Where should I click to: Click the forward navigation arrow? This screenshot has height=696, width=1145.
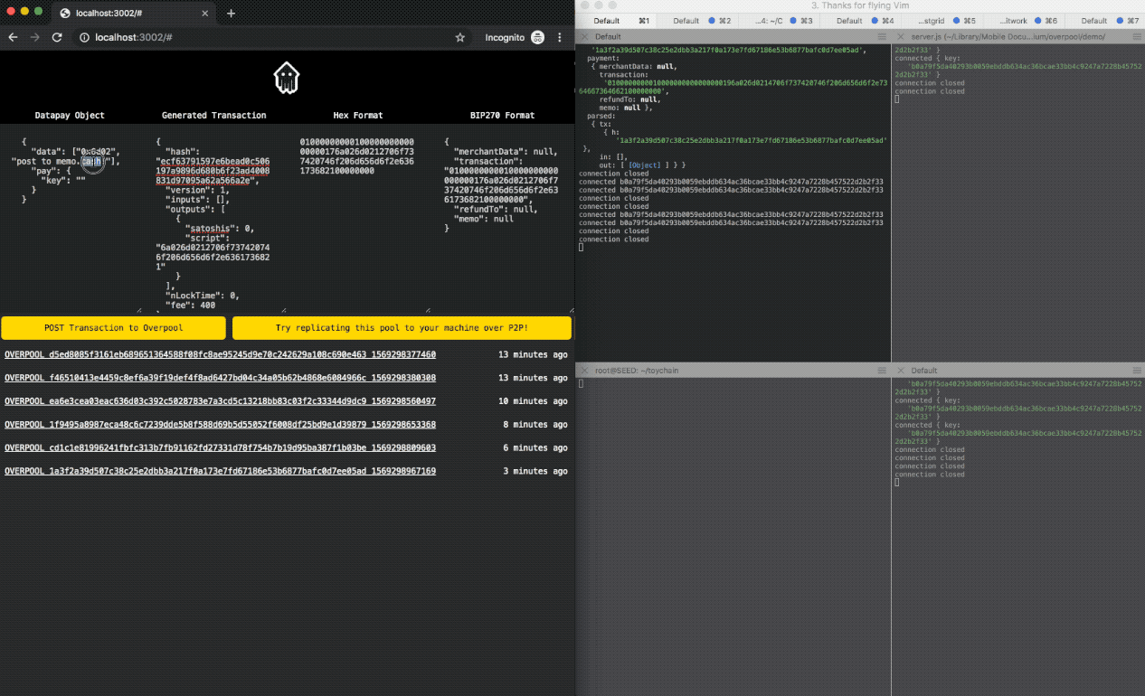coord(34,37)
